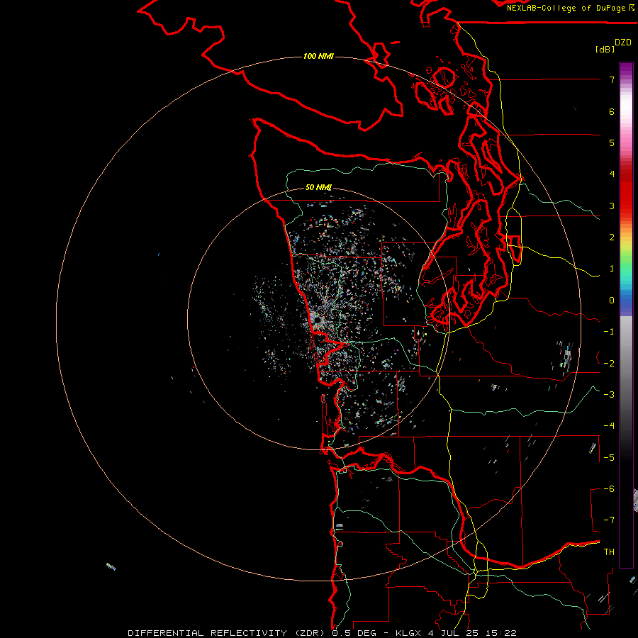The width and height of the screenshot is (638, 638).
Task: Click the [dB] unit label
Action: [605, 49]
